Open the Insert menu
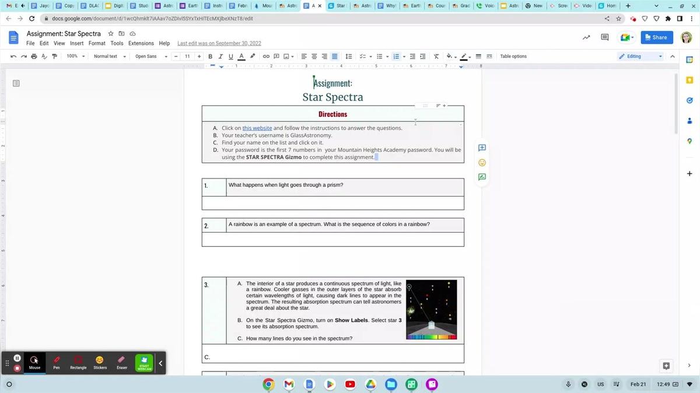700x393 pixels. point(76,43)
